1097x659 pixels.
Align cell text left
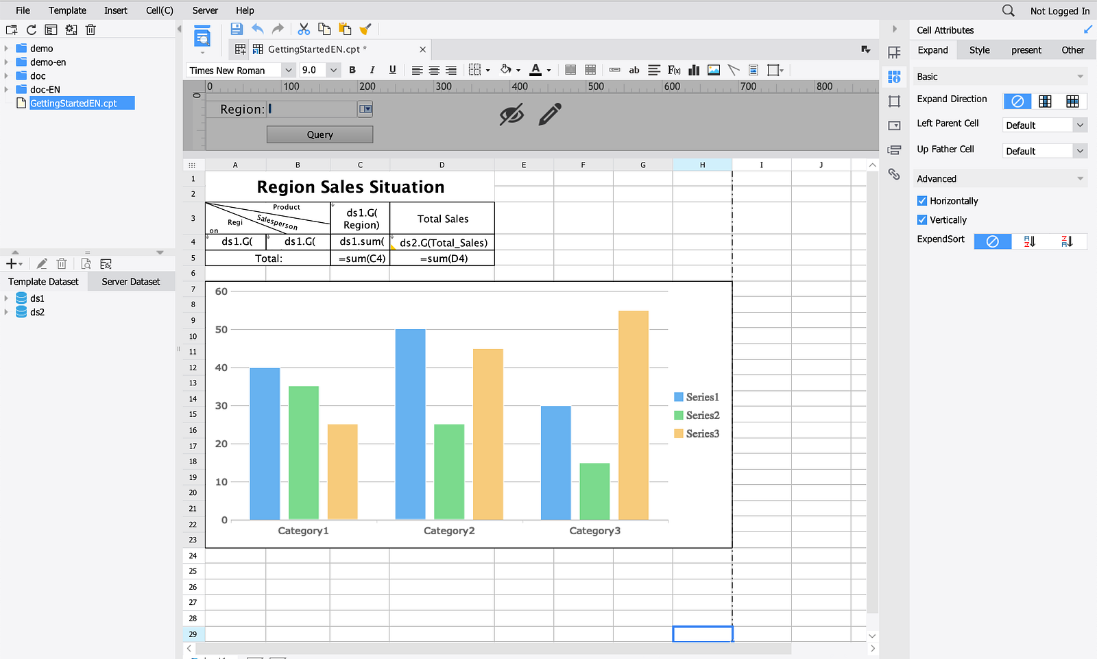pyautogui.click(x=417, y=70)
